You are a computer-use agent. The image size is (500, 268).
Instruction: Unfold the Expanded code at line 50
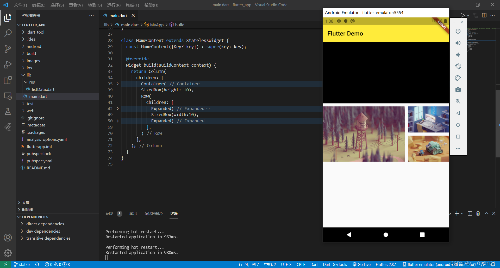118,121
